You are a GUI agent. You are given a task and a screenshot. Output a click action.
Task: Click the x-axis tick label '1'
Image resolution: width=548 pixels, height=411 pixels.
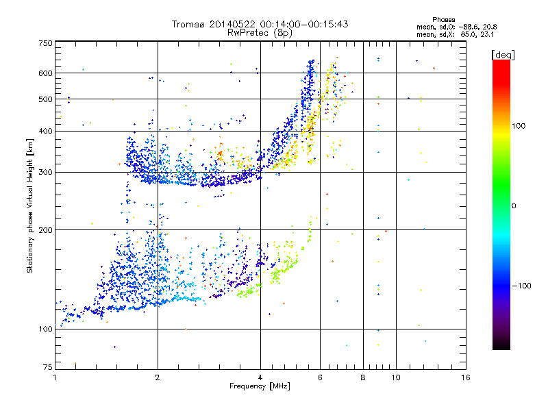(x=55, y=377)
